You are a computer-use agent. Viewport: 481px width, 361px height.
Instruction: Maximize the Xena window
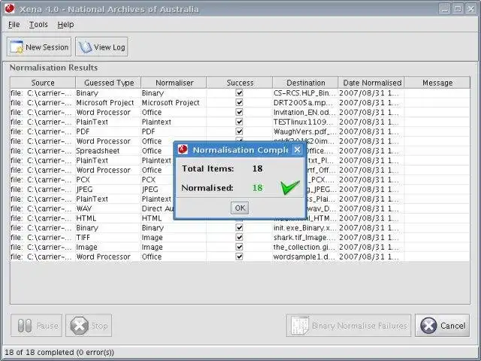point(458,9)
